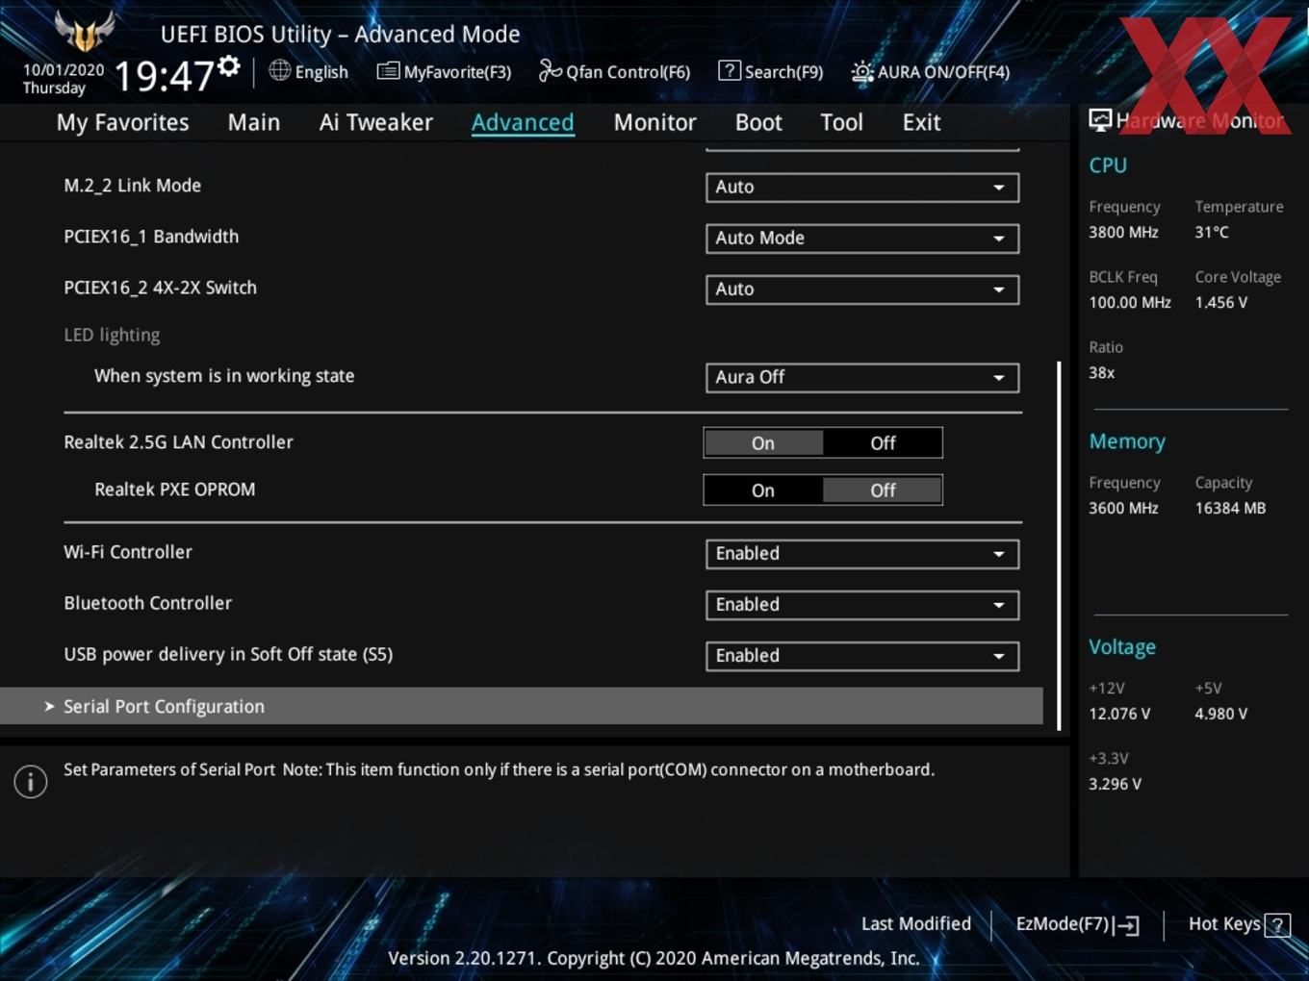Expand Serial Port Configuration submenu
The width and height of the screenshot is (1309, 981).
[522, 706]
